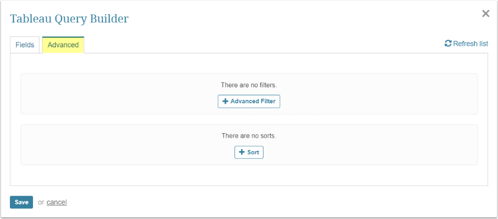Click the 'There are no filters.' message
This screenshot has width=498, height=219.
click(x=249, y=85)
